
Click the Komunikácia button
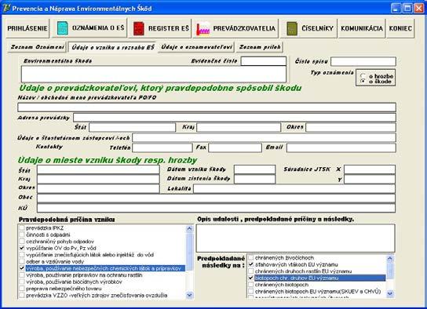coord(362,28)
